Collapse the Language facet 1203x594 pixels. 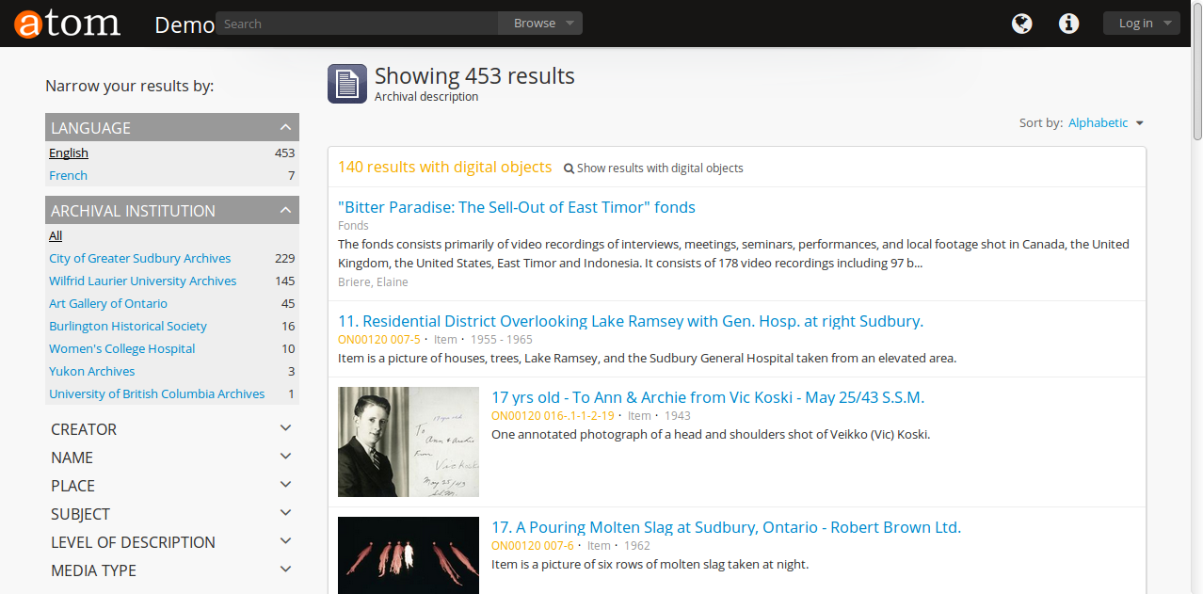[x=285, y=128]
